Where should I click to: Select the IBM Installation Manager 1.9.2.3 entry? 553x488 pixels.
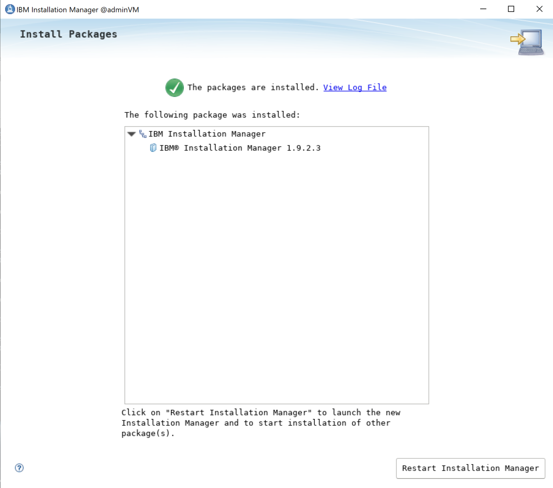(240, 148)
